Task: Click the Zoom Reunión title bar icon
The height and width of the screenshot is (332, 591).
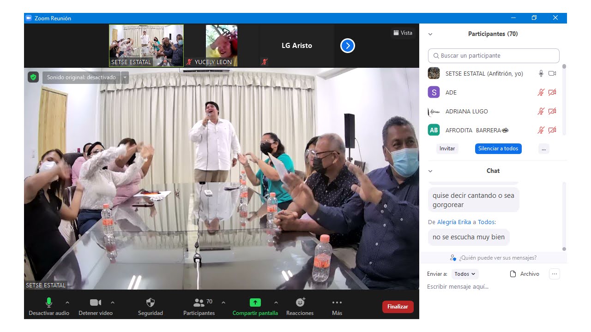Action: (28, 18)
